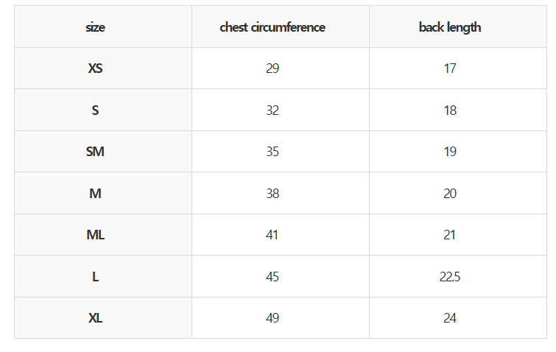Select the SM size row label

click(96, 152)
